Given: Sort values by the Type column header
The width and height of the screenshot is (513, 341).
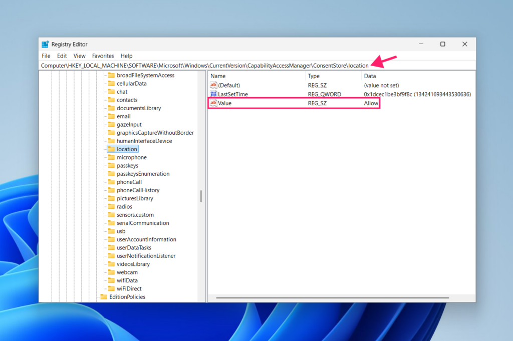Looking at the screenshot, I should point(333,76).
